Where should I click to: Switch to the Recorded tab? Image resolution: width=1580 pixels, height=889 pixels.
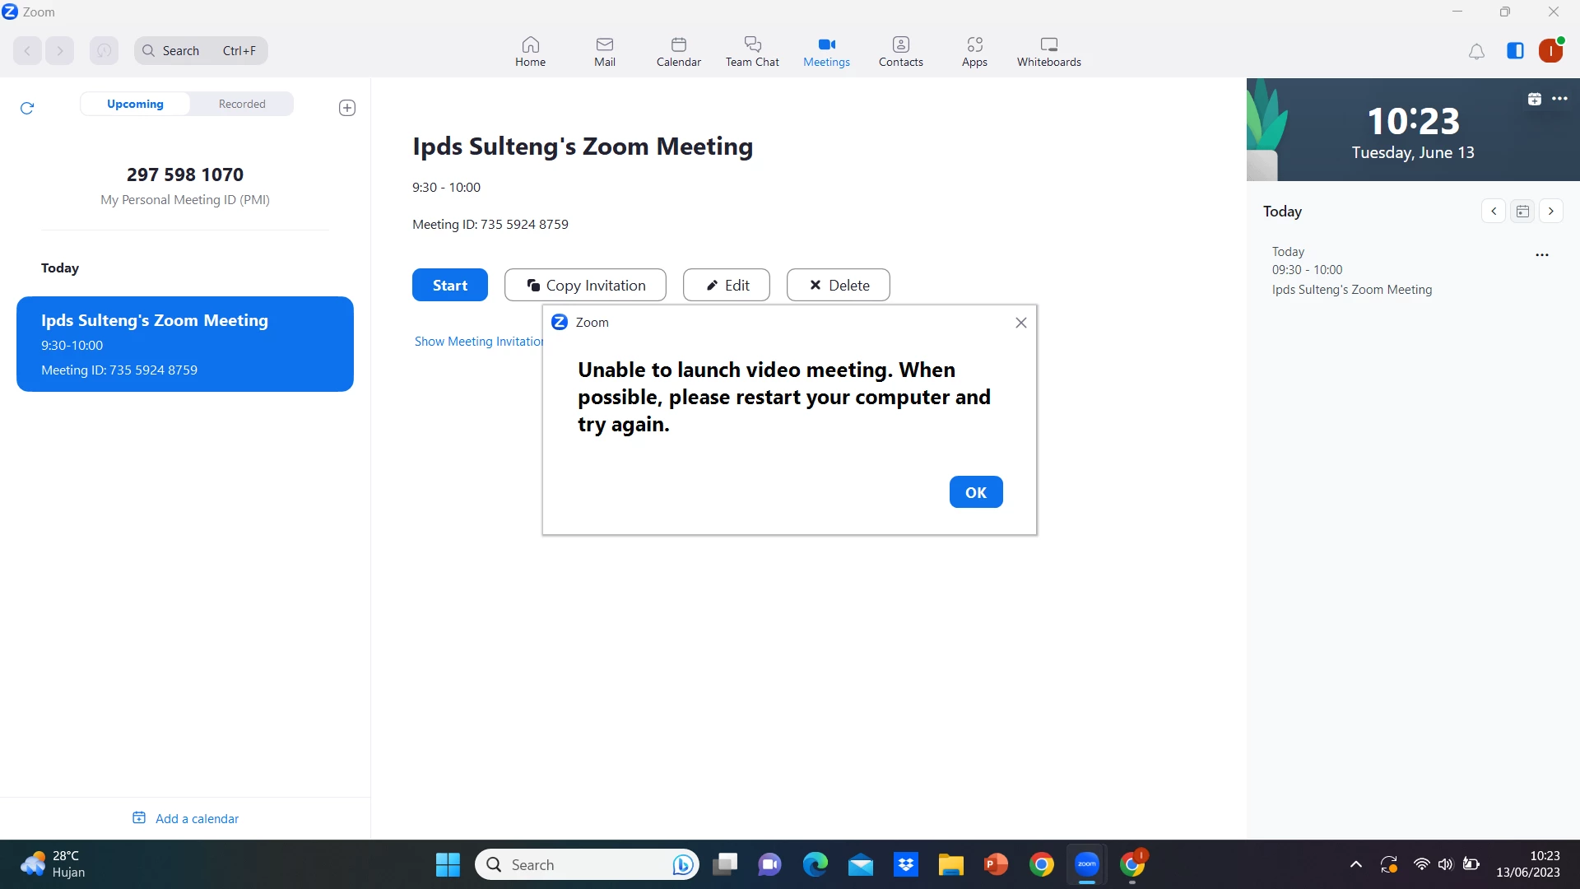pyautogui.click(x=242, y=104)
